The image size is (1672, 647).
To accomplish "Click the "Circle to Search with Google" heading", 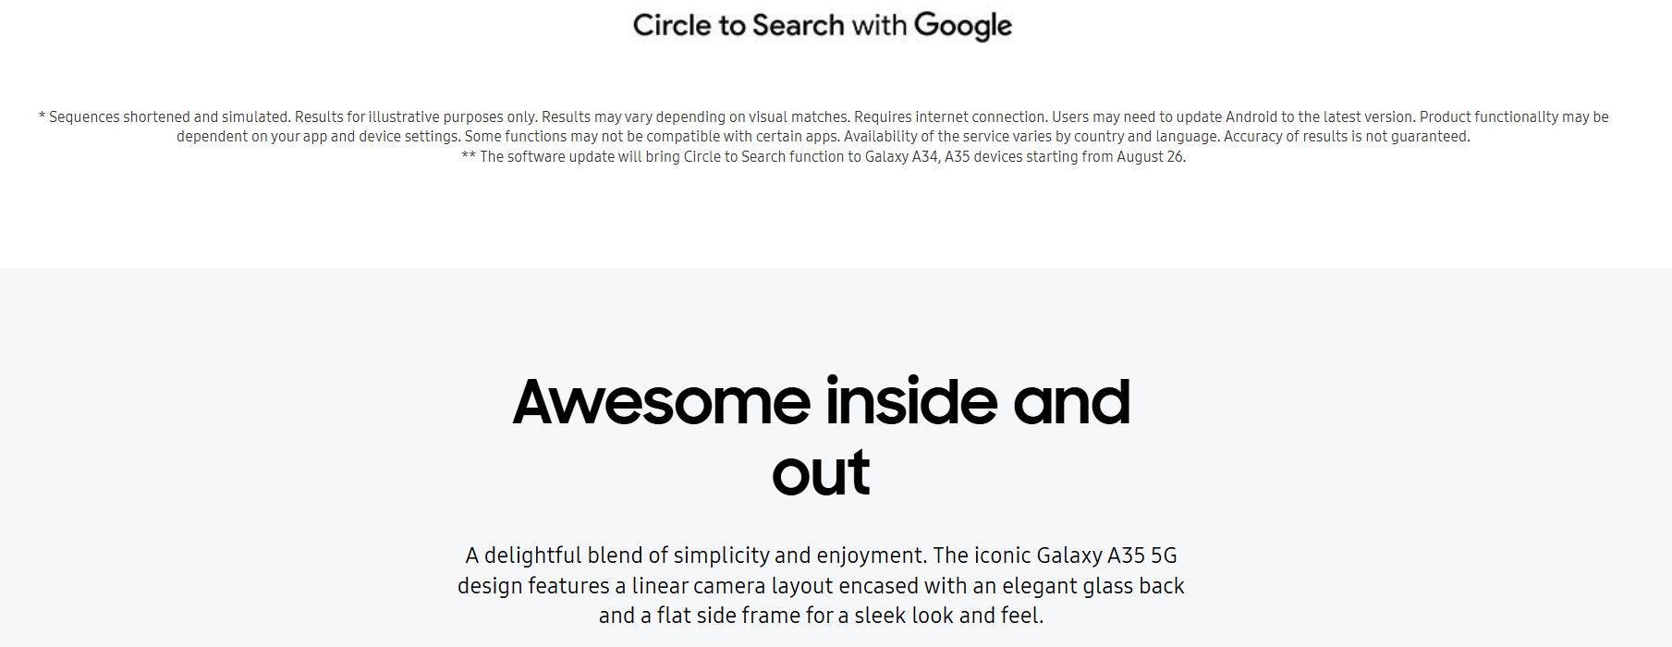I will coord(822,26).
